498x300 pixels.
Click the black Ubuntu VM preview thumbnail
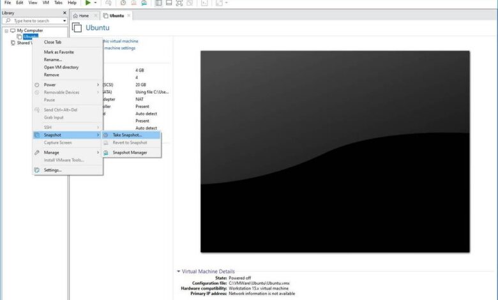pos(335,151)
